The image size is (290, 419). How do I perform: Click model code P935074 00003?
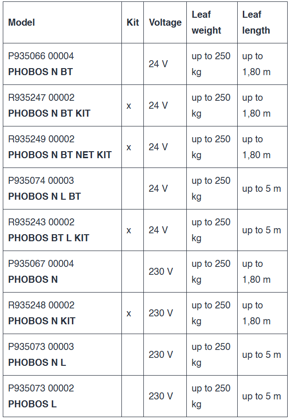coord(41,181)
